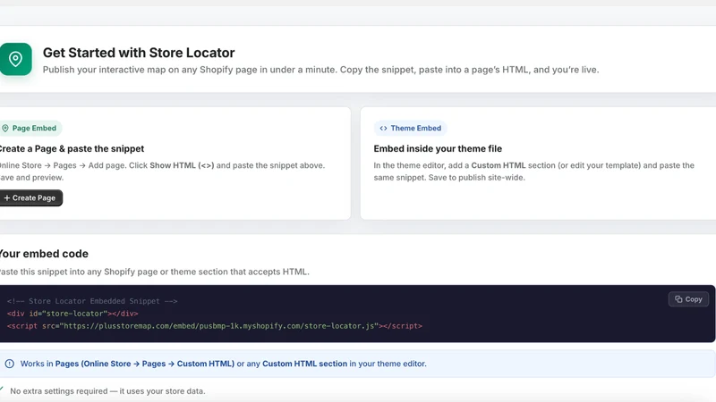The width and height of the screenshot is (716, 402).
Task: Click the plus icon on Create Page
Action: [x=7, y=197]
